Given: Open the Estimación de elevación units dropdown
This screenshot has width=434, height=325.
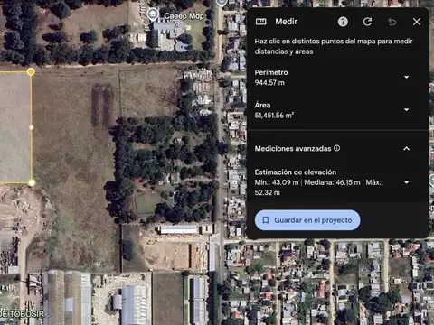Looking at the screenshot, I should click(406, 182).
